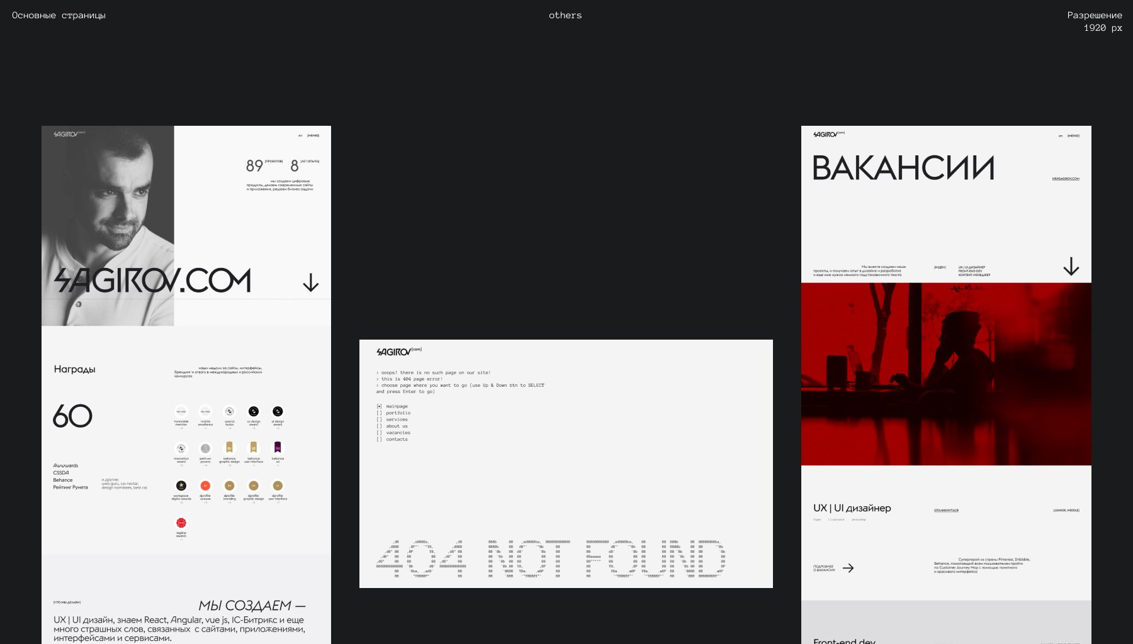1133x644 pixels.
Task: Click the down arrow on the Вакансии page
Action: [x=1071, y=267]
